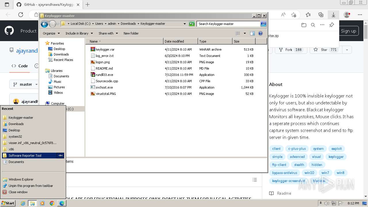Open new browser tab
The width and height of the screenshot is (368, 207).
(88, 5)
